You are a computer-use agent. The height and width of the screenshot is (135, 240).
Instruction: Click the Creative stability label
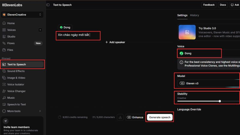(x=182, y=98)
